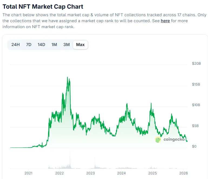Click the green line's end point in 2026

187,141
